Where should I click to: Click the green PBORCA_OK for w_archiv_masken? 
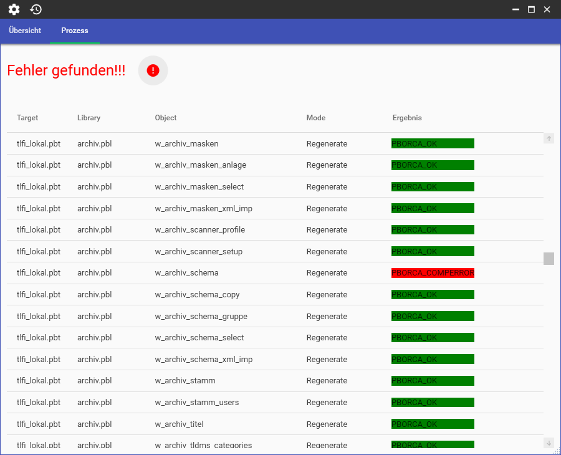point(433,143)
